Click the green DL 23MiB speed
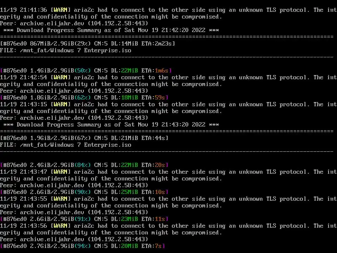This screenshot has width=337, height=253. tap(130, 219)
